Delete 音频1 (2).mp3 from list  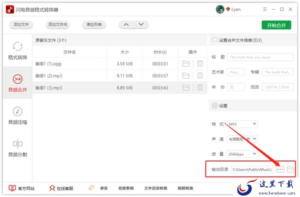pos(200,75)
